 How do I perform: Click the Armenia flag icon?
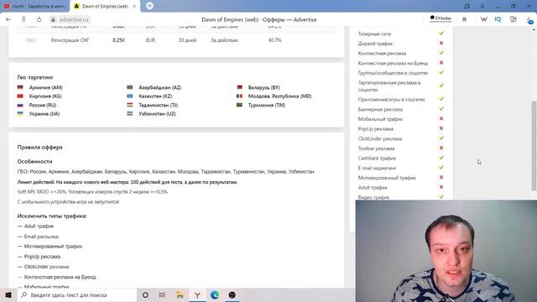coord(20,87)
